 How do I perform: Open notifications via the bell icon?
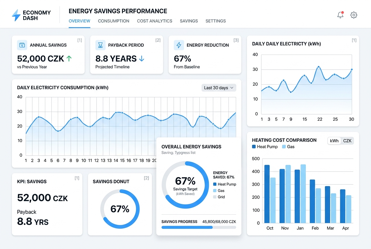(x=340, y=15)
